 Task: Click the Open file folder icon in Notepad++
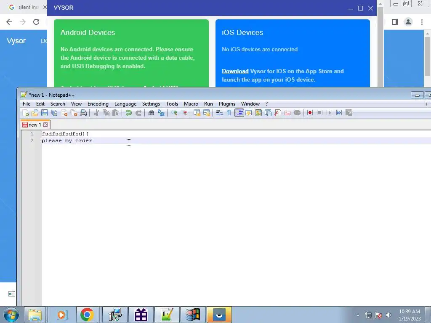click(x=35, y=113)
